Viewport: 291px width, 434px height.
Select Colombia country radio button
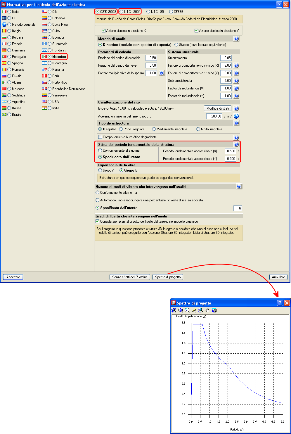[x=50, y=18]
